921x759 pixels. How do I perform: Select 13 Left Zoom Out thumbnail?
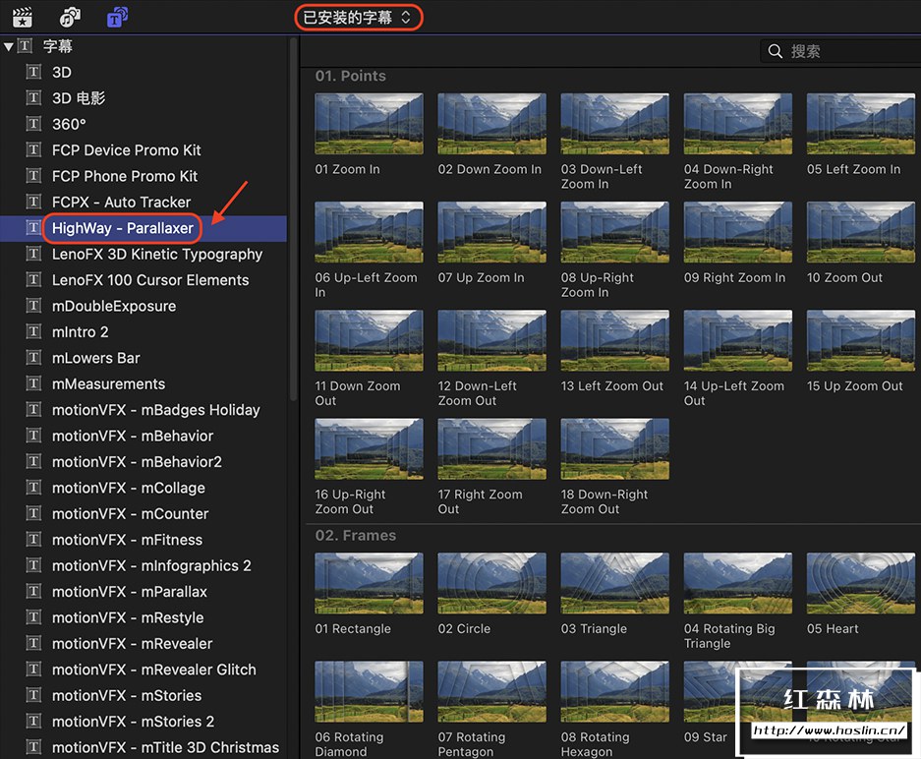pyautogui.click(x=615, y=341)
